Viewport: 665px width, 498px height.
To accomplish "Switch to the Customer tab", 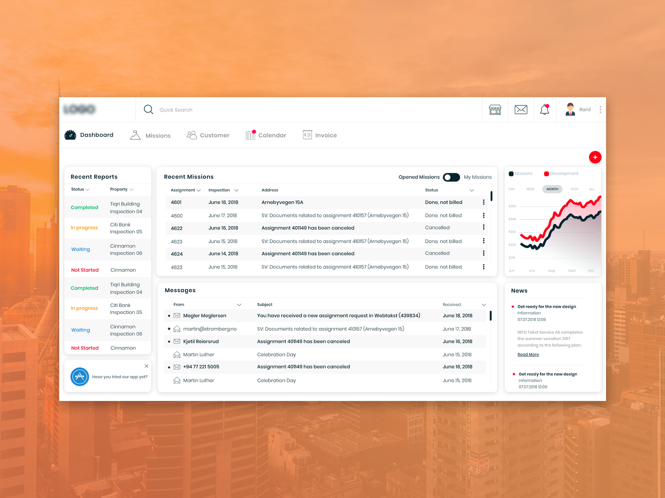I will pyautogui.click(x=214, y=135).
